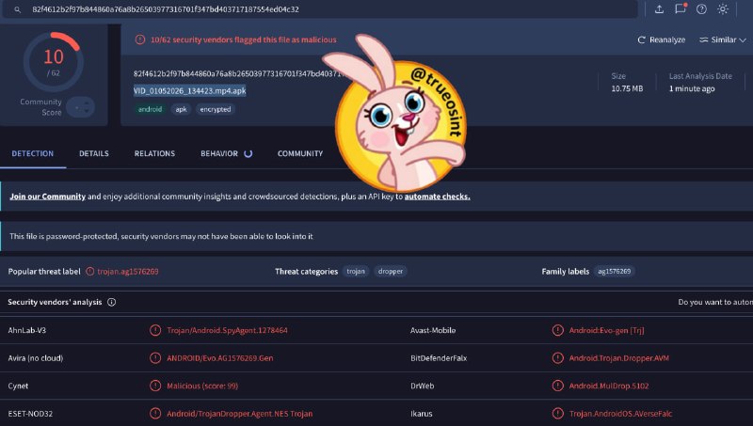Switch to the DETAILS tab
The width and height of the screenshot is (753, 426).
click(x=93, y=153)
